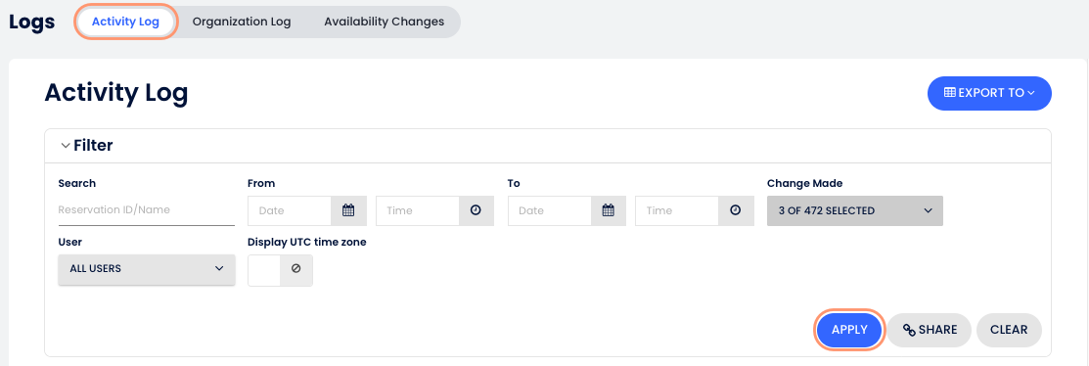Open the To time clock icon
The width and height of the screenshot is (1089, 366).
coord(736,210)
